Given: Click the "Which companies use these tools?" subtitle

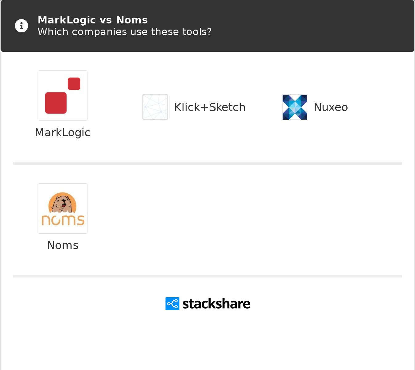Looking at the screenshot, I should click(124, 32).
